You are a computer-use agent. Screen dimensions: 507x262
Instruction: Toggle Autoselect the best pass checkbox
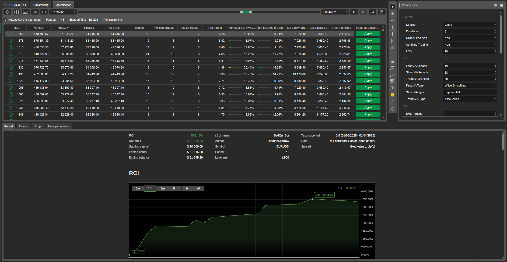pyautogui.click(x=5, y=20)
